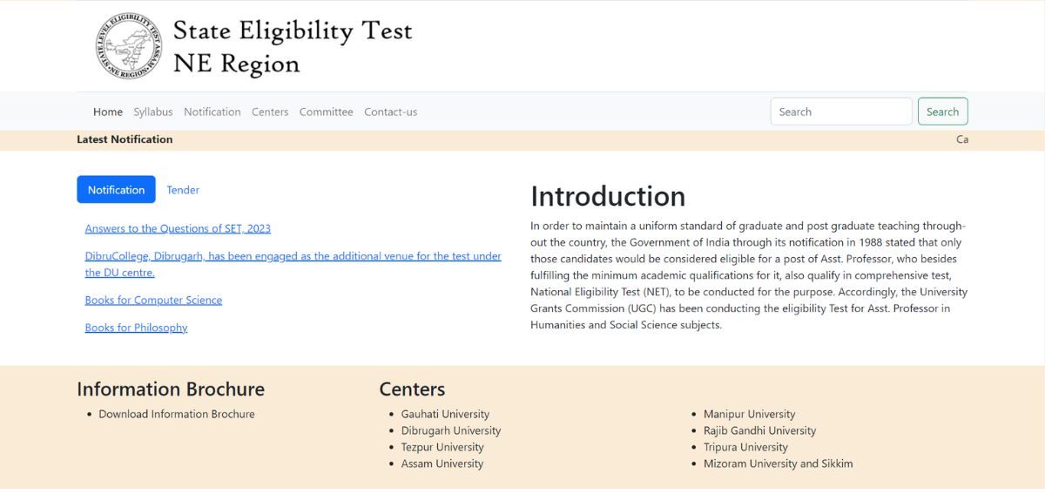
Task: Select Tezpur University in Centers list
Action: pyautogui.click(x=442, y=447)
